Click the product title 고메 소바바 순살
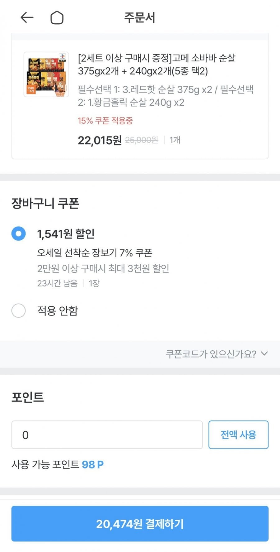This screenshot has width=280, height=552. (x=156, y=65)
